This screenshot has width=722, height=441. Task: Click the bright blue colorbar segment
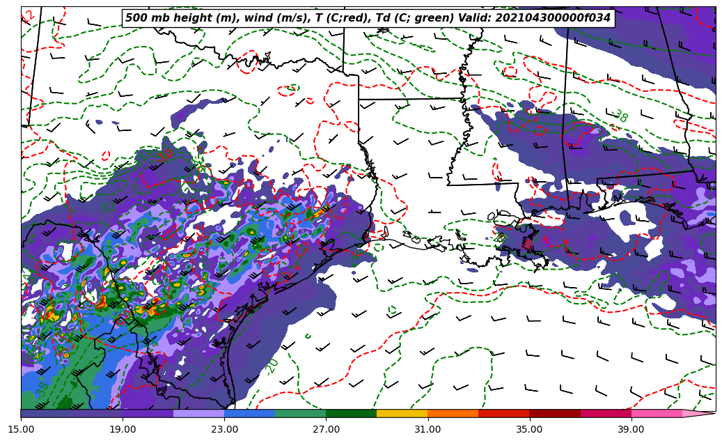pos(249,413)
